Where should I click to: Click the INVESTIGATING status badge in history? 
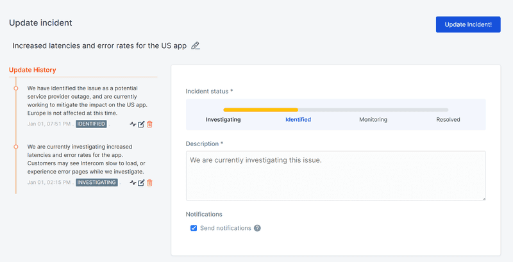pyautogui.click(x=97, y=183)
